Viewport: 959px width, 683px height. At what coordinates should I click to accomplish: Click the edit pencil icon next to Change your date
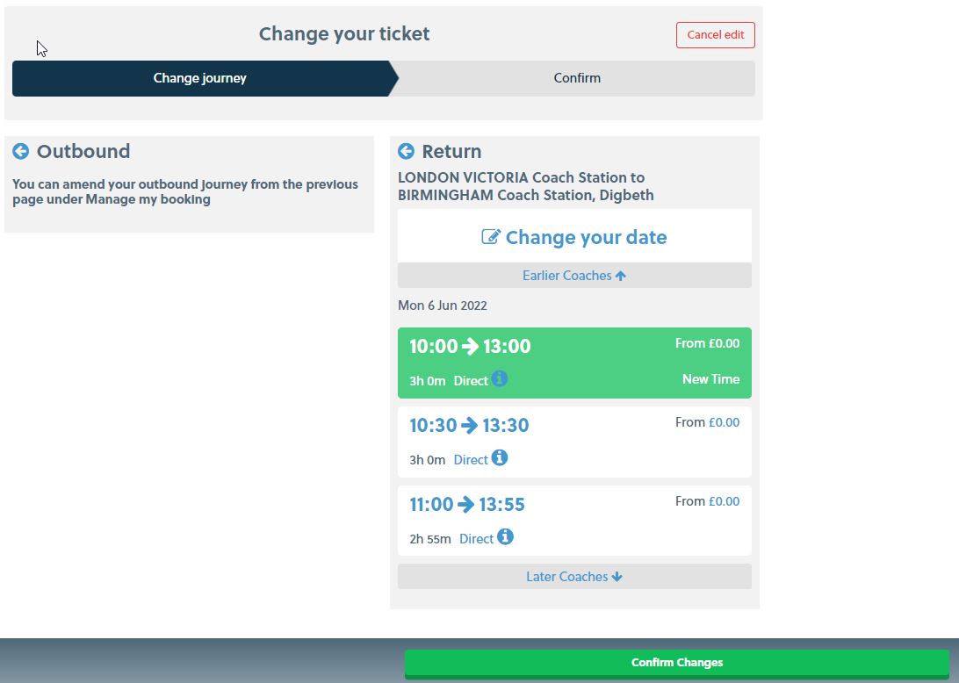(x=491, y=237)
